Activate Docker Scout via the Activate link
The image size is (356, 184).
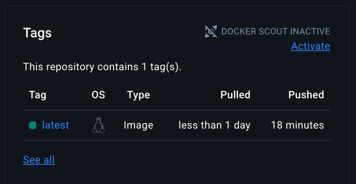point(310,46)
